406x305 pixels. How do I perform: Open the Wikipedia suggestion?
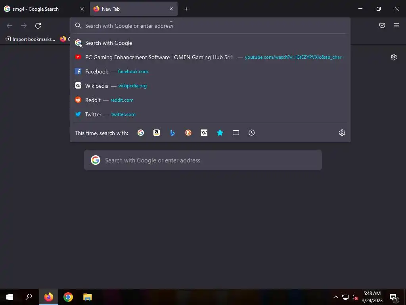pyautogui.click(x=210, y=86)
